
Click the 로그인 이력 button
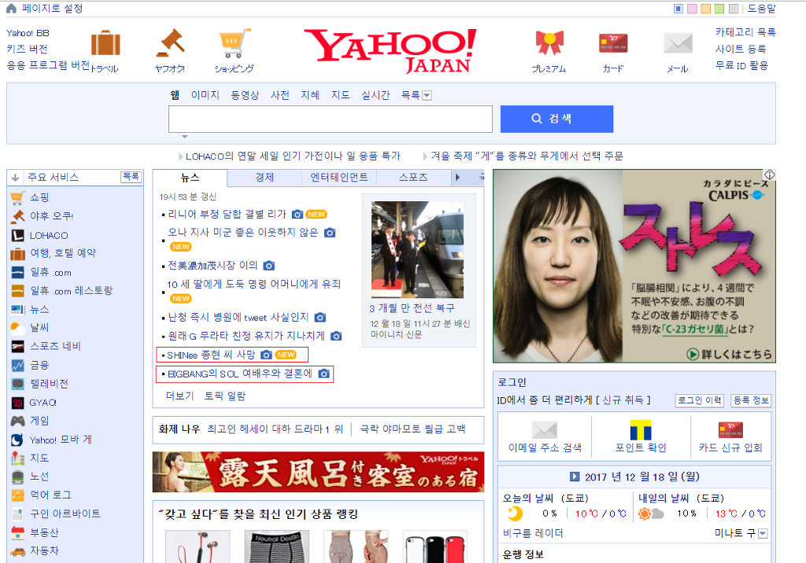click(x=699, y=401)
